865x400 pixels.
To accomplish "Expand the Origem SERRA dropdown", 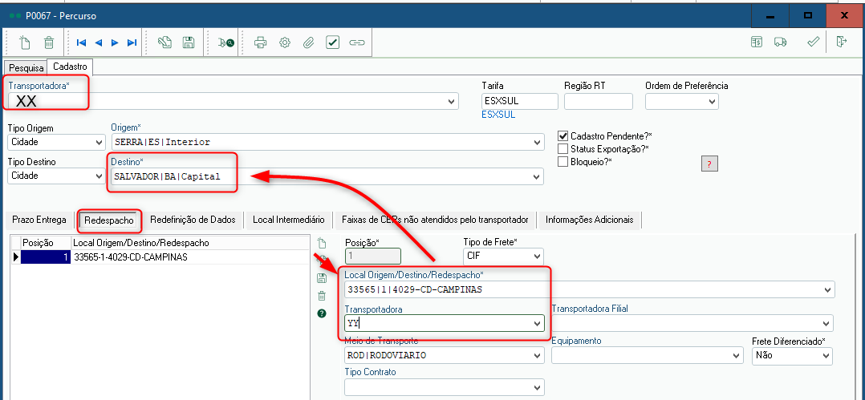I will tap(538, 142).
